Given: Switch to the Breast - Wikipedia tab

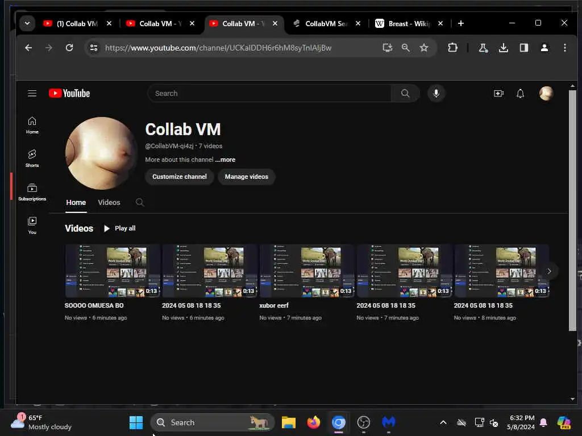Looking at the screenshot, I should [409, 23].
